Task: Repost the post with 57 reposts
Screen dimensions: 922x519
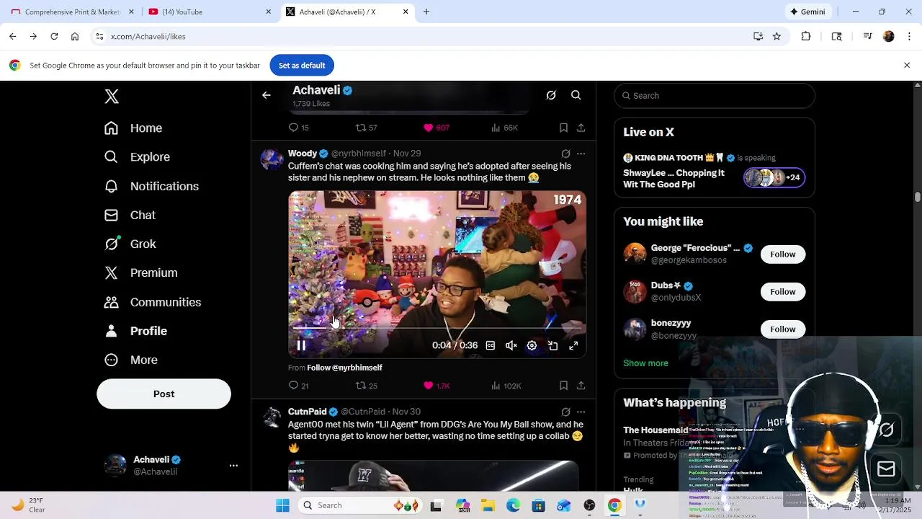Action: 367,128
